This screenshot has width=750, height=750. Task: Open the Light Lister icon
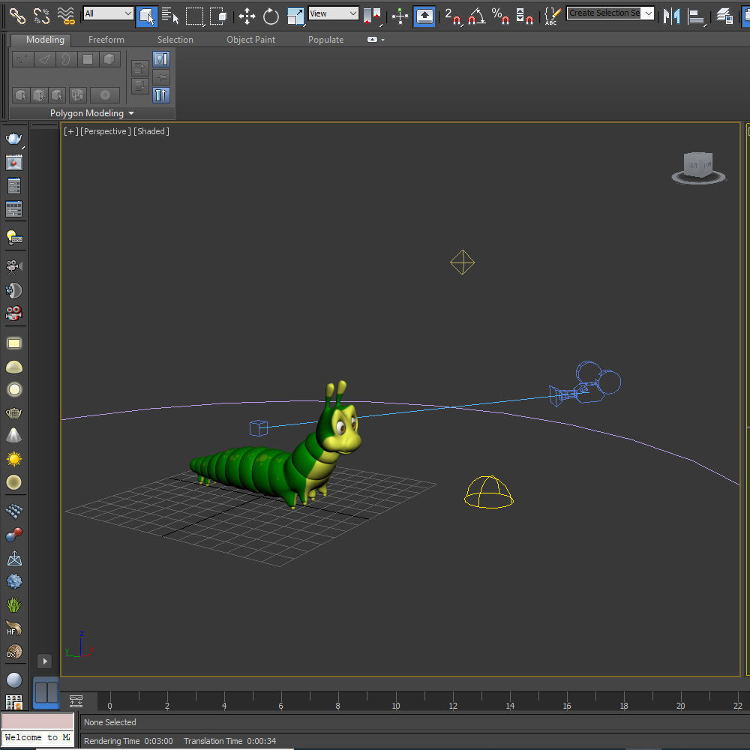point(13,237)
